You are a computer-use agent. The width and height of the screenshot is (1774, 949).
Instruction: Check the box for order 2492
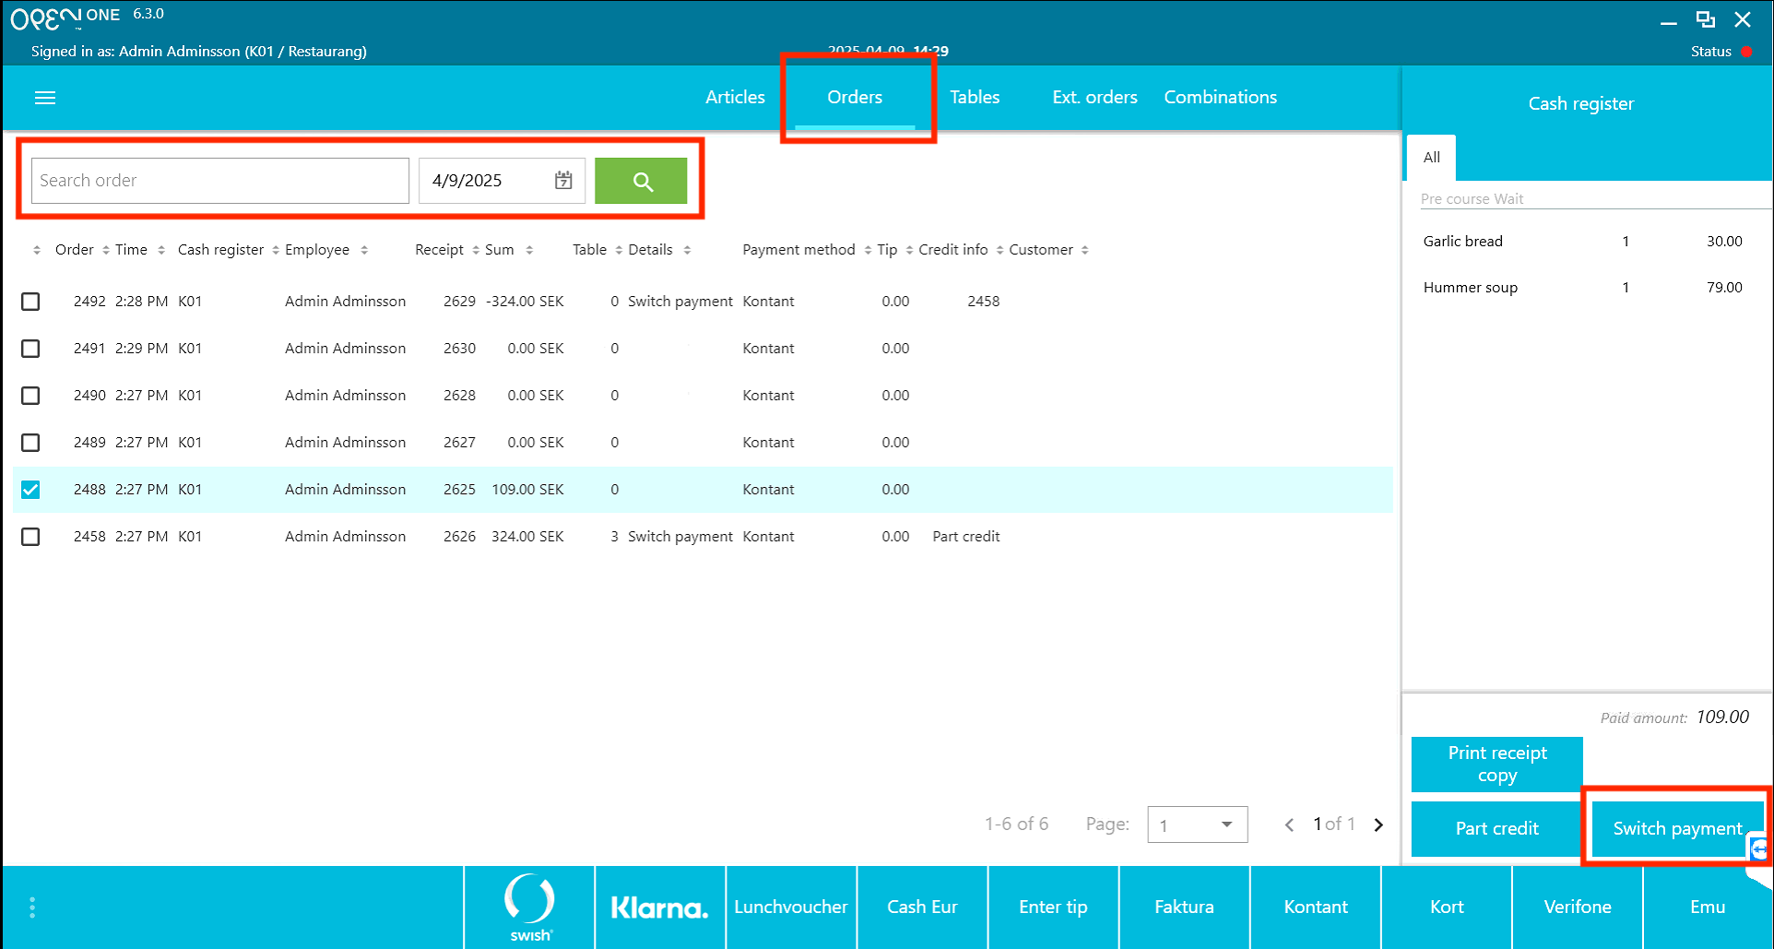(x=30, y=302)
